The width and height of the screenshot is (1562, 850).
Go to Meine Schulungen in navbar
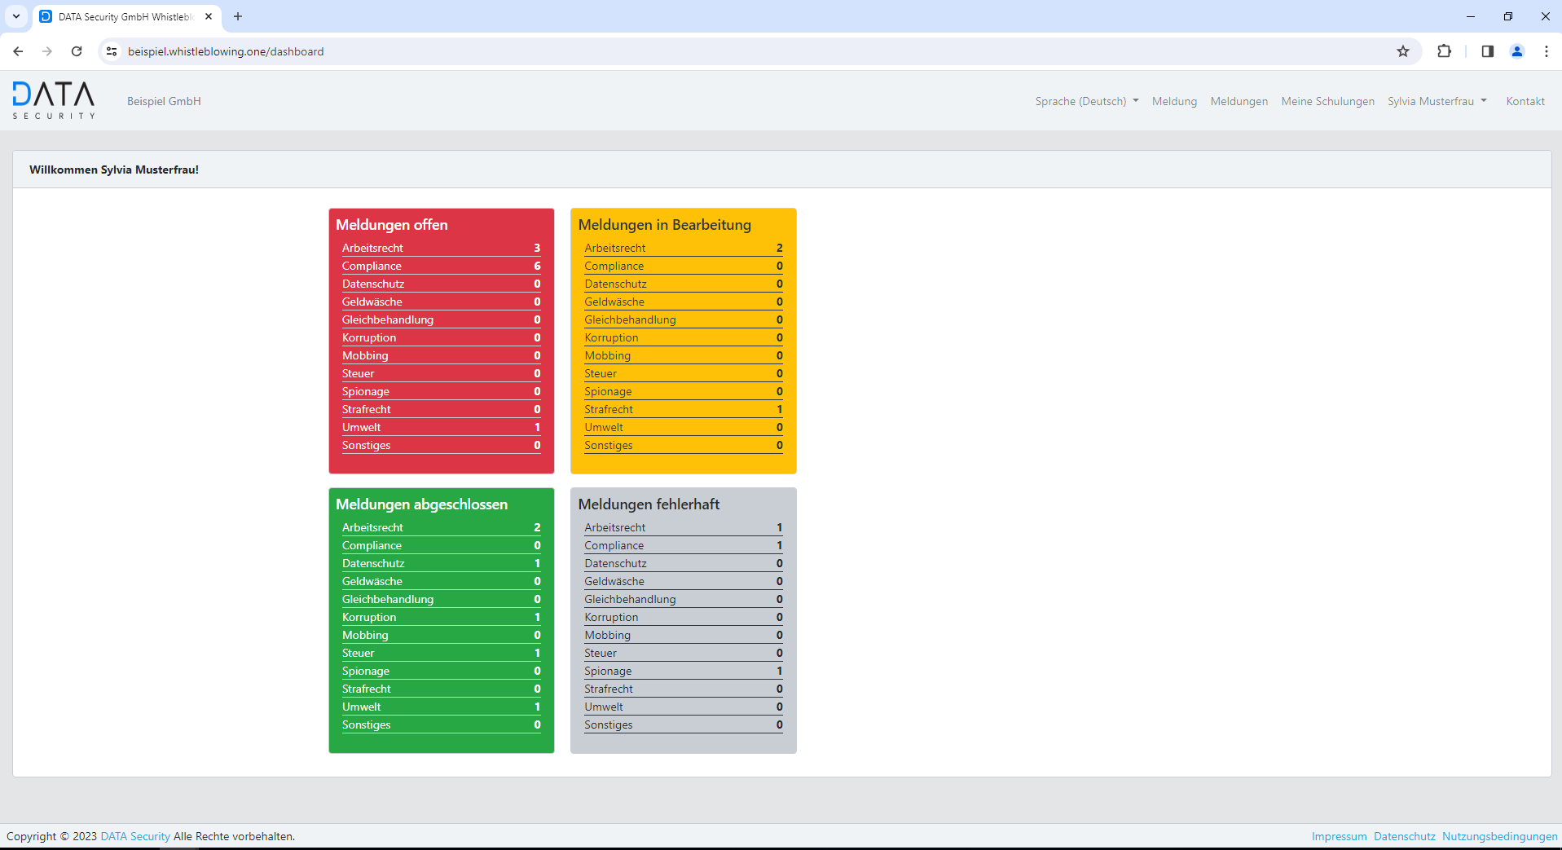click(1327, 101)
